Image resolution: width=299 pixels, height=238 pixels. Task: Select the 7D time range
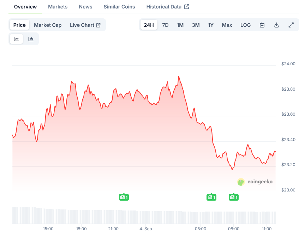165,25
